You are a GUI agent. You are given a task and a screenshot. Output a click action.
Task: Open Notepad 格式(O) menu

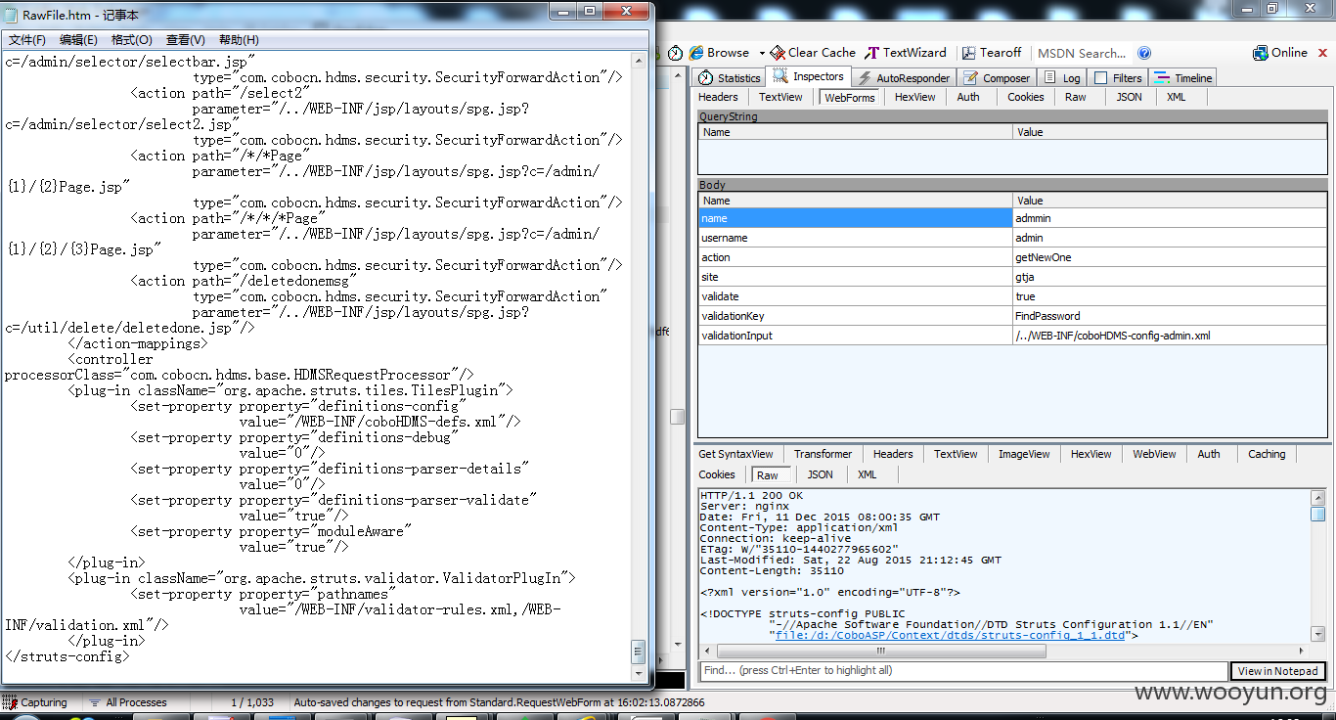132,40
